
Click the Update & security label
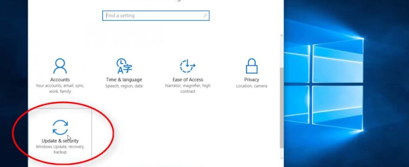coord(60,141)
